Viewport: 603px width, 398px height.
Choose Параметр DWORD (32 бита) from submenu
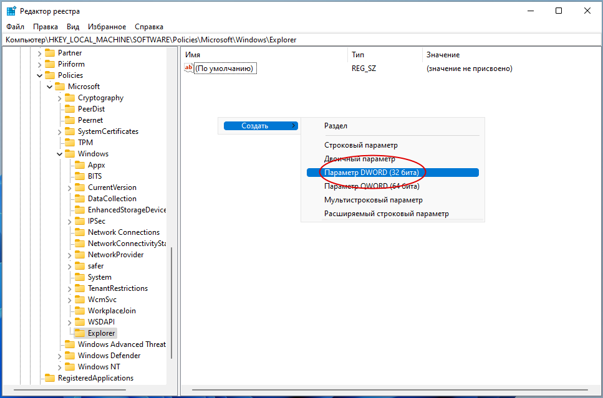point(393,173)
